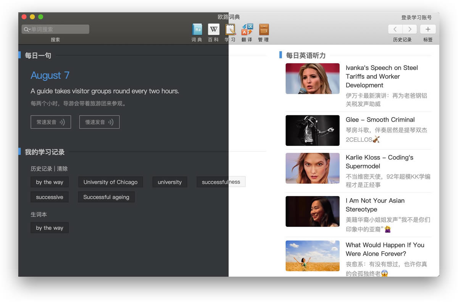The image size is (458, 302).
Task: Select 'University of Chicago' history tag
Action: (x=110, y=182)
